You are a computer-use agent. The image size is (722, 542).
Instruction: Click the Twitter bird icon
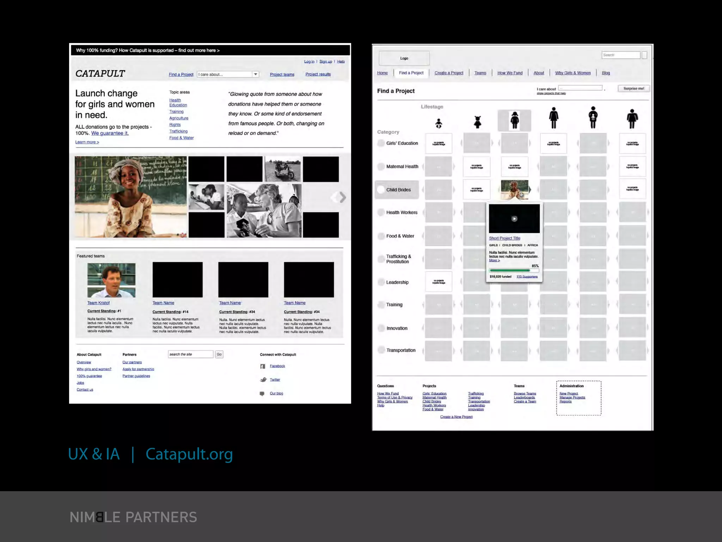click(263, 380)
